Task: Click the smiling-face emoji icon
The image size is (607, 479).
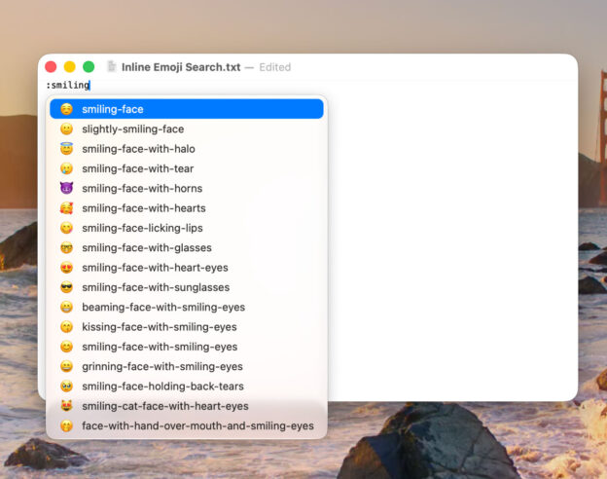Action: point(66,109)
